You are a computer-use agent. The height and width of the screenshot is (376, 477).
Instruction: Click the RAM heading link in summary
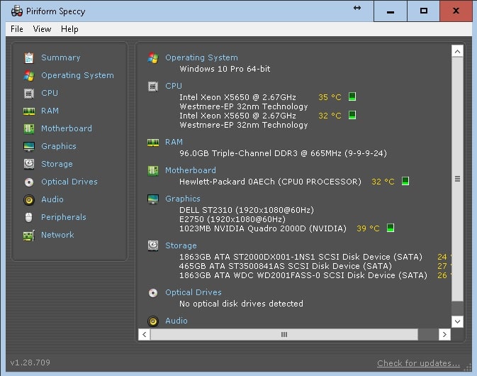(174, 142)
